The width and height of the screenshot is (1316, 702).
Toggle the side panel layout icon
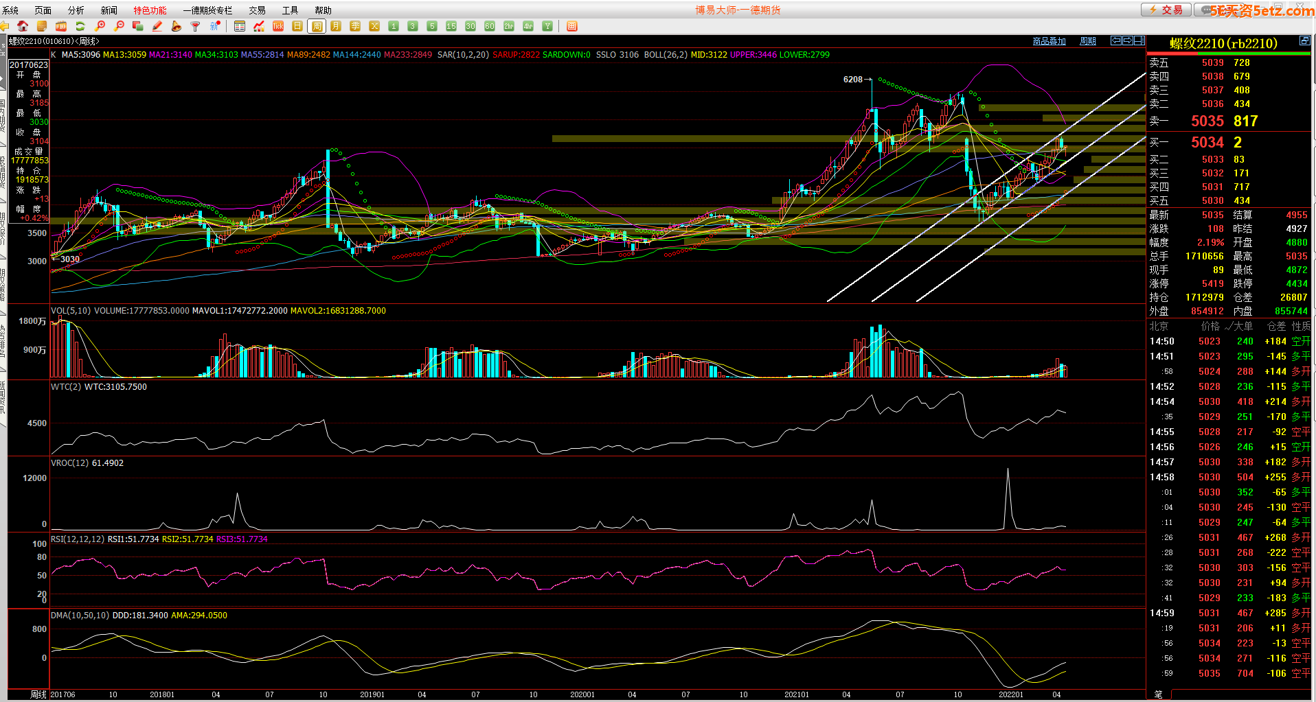tap(1139, 40)
